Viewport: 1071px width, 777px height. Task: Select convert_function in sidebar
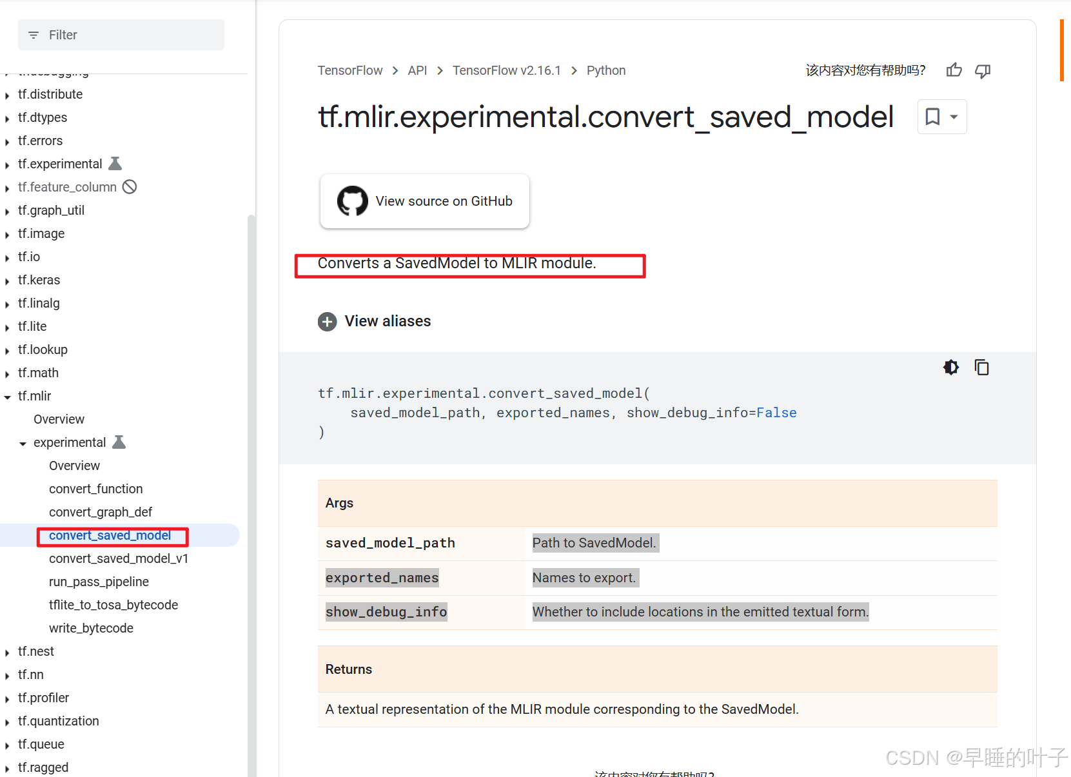point(95,489)
